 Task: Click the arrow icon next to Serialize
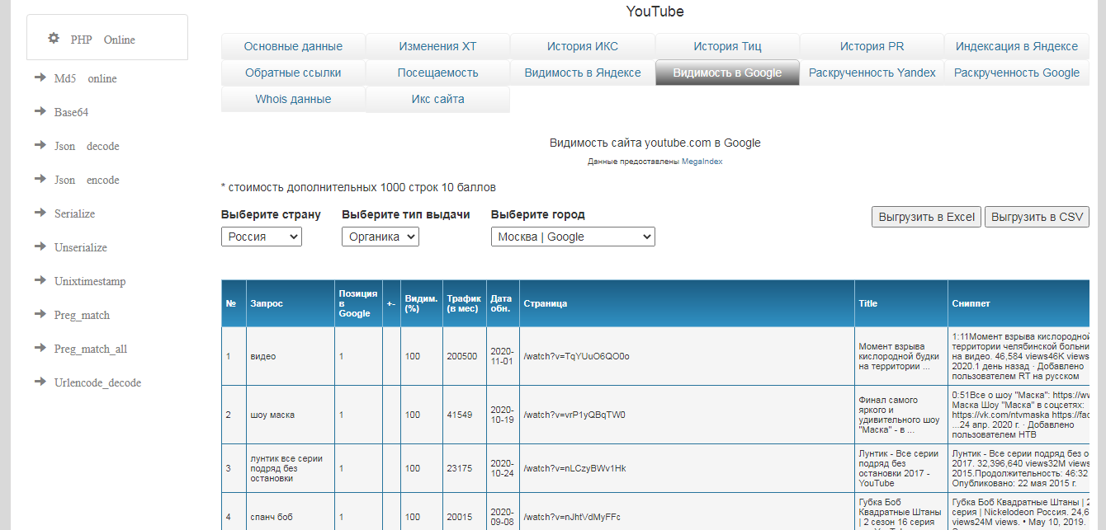40,213
